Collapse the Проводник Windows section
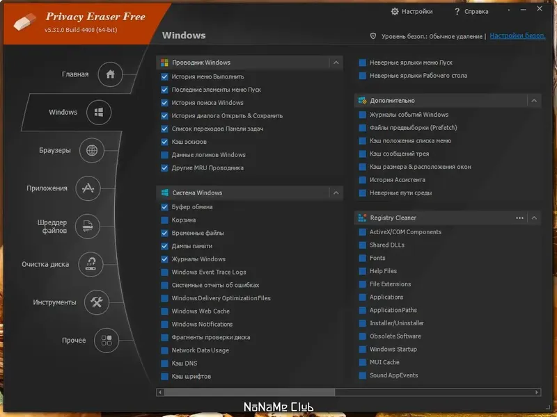557x417 pixels. tap(336, 62)
